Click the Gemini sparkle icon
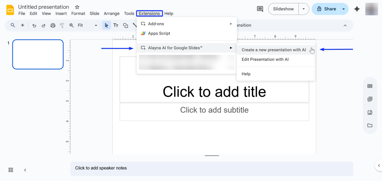Image resolution: width=382 pixels, height=181 pixels. pos(357,9)
